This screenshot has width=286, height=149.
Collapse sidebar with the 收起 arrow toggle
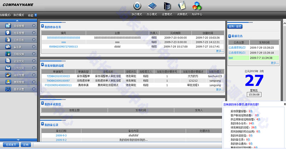tap(36, 15)
